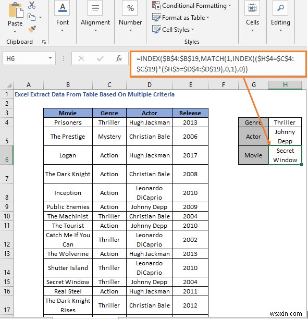Viewport: 308px width, 319px height.
Task: Open the Cell Styles dropdown arrow
Action: pos(192,30)
